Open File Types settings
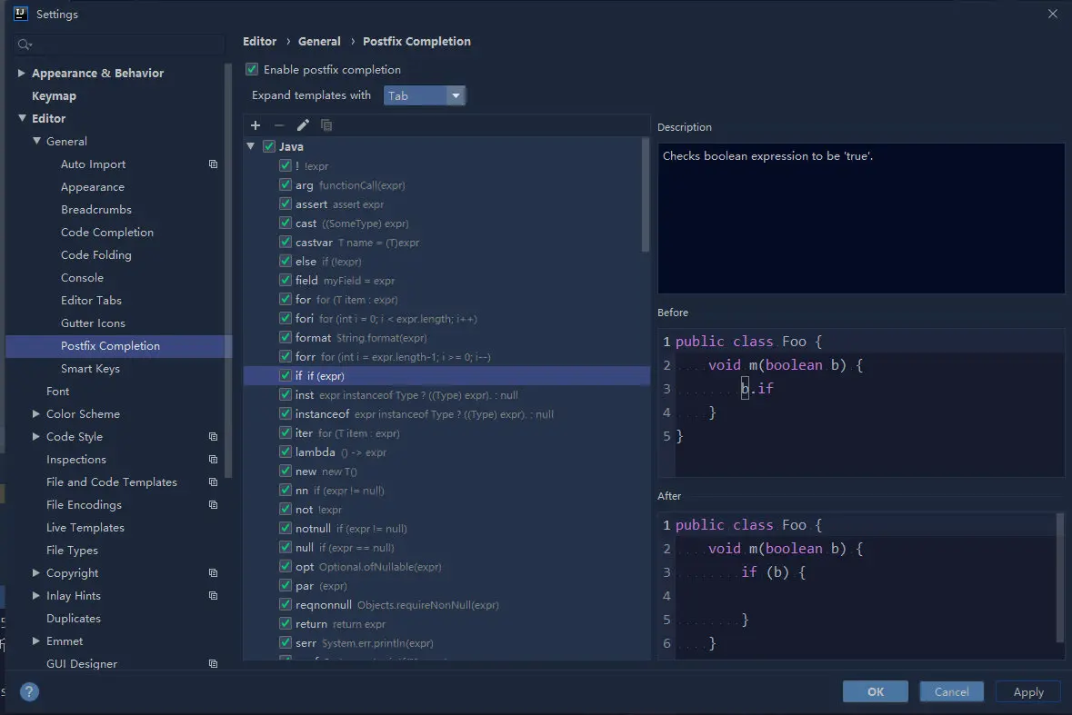The image size is (1072, 715). [x=72, y=550]
